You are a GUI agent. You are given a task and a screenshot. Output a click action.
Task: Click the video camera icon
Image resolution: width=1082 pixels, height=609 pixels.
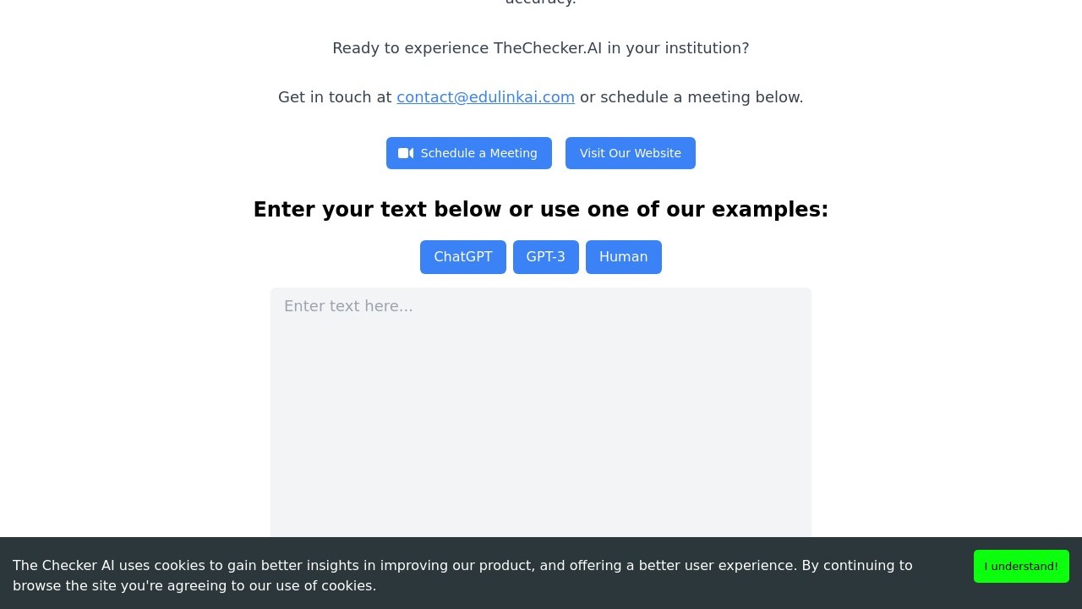pyautogui.click(x=406, y=153)
